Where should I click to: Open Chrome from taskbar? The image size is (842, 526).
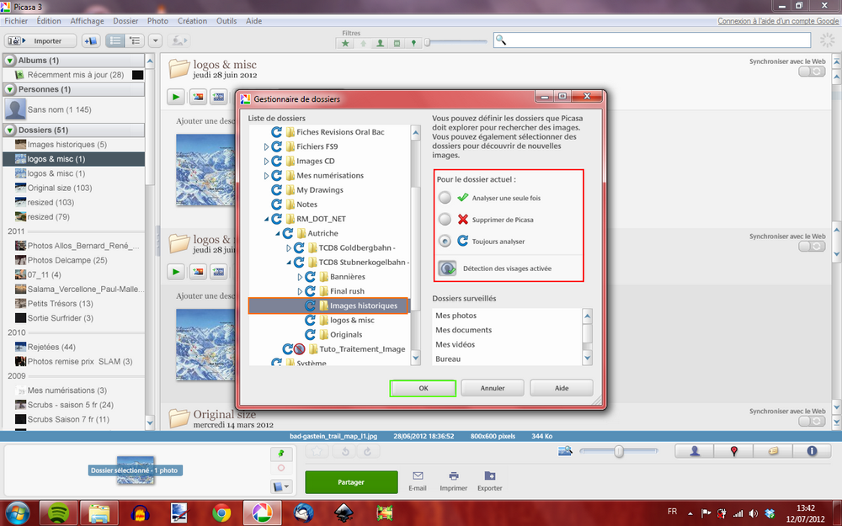221,513
